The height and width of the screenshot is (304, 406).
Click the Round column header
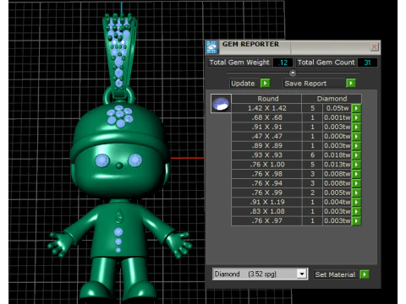click(266, 99)
